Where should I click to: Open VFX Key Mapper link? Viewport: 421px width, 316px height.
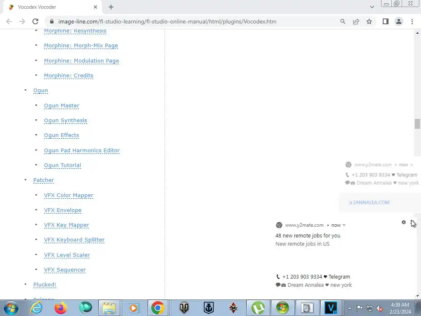coord(66,225)
